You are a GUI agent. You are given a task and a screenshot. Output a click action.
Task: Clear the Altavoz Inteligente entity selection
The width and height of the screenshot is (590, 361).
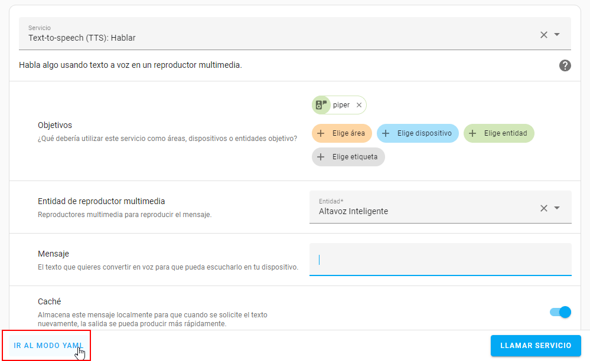[x=544, y=208]
